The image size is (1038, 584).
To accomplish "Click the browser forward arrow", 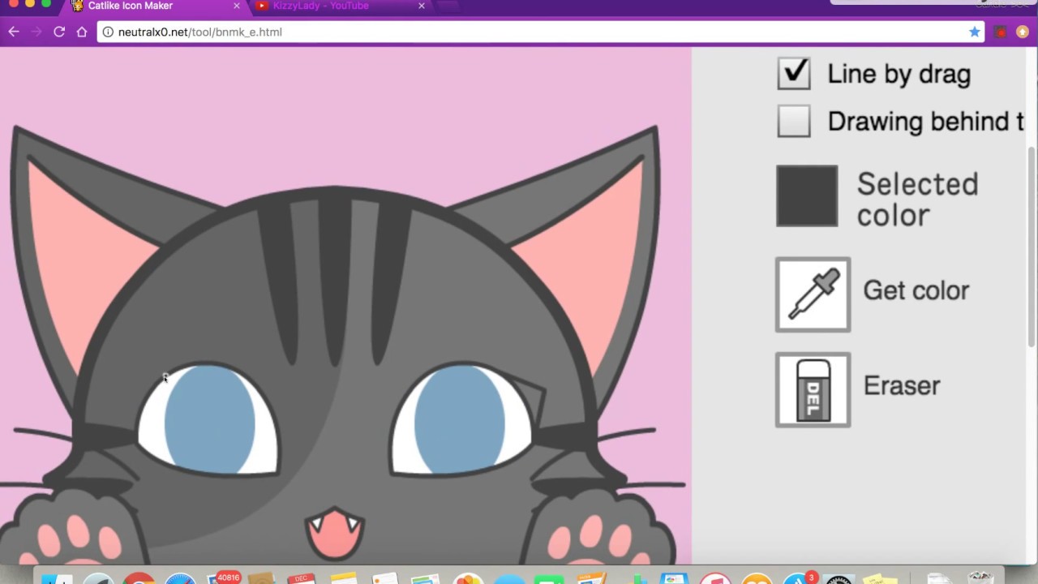I will pos(36,32).
